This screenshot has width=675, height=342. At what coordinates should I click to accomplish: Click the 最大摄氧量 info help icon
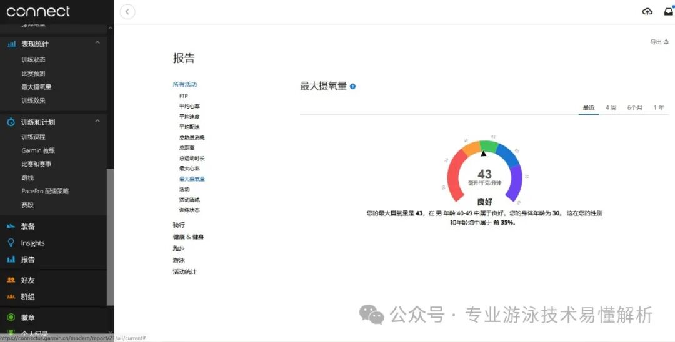[x=353, y=87]
